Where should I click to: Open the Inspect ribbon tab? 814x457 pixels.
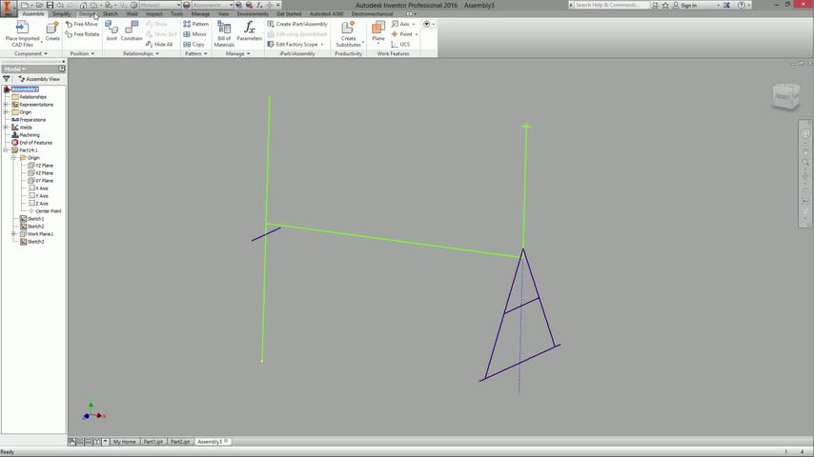[x=153, y=14]
